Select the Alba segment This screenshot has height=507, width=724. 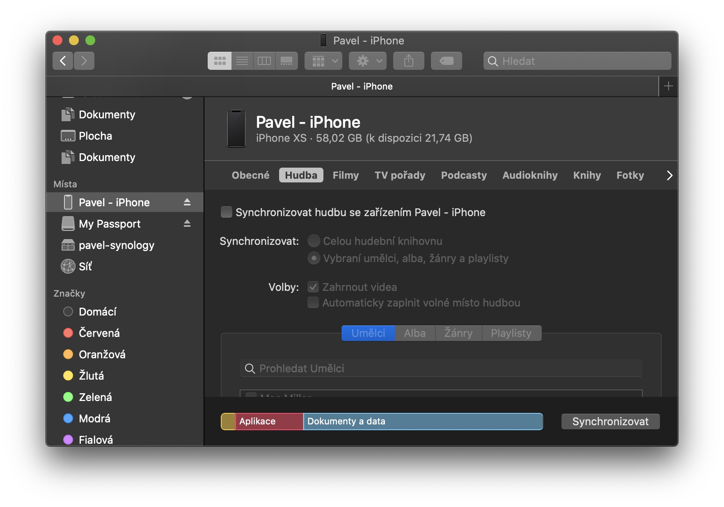pyautogui.click(x=415, y=333)
